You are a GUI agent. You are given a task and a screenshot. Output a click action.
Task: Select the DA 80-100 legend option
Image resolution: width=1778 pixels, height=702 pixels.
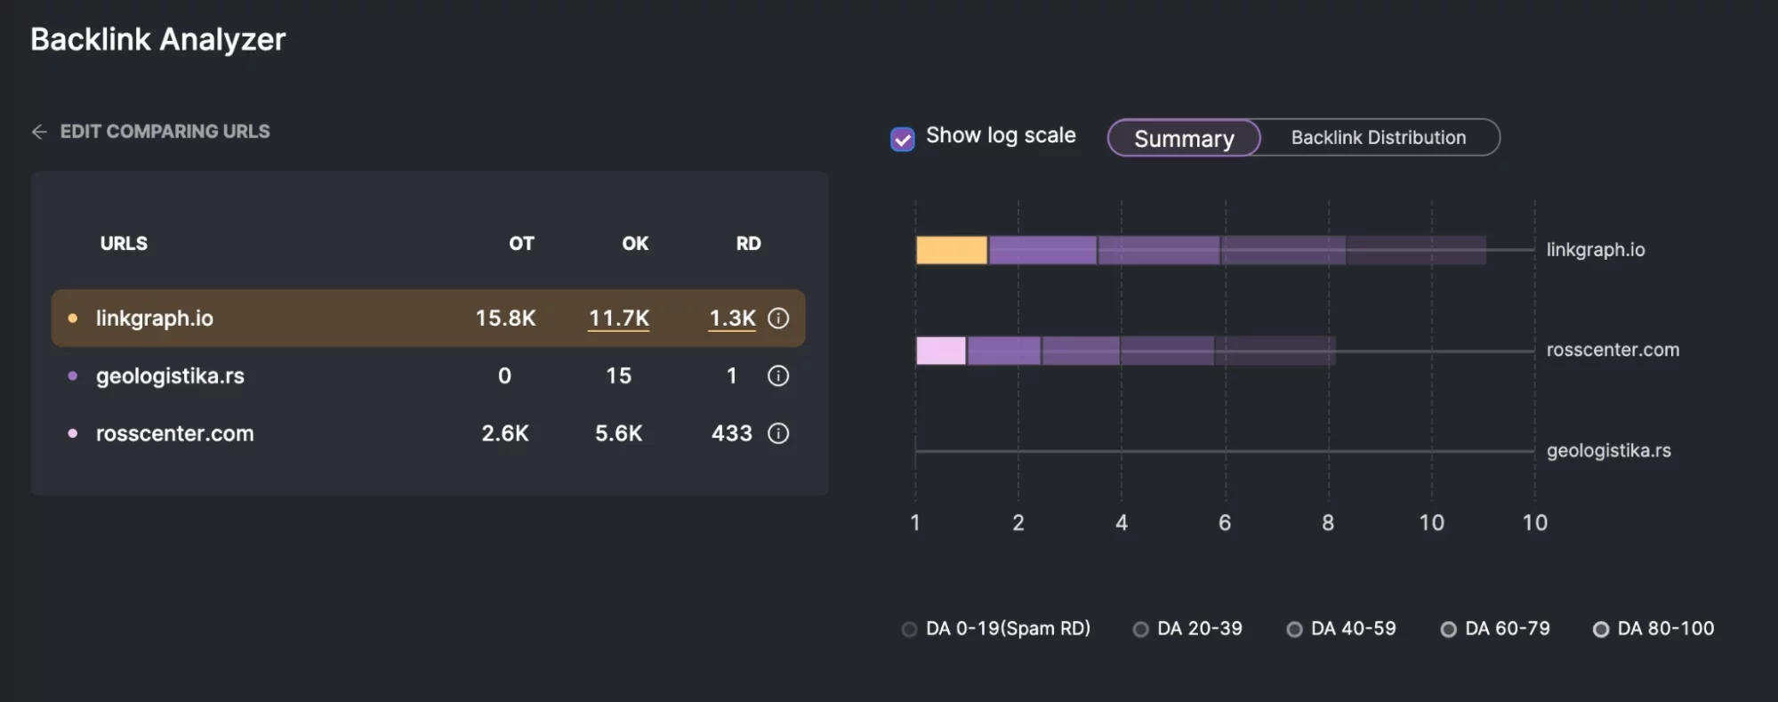[1601, 629]
